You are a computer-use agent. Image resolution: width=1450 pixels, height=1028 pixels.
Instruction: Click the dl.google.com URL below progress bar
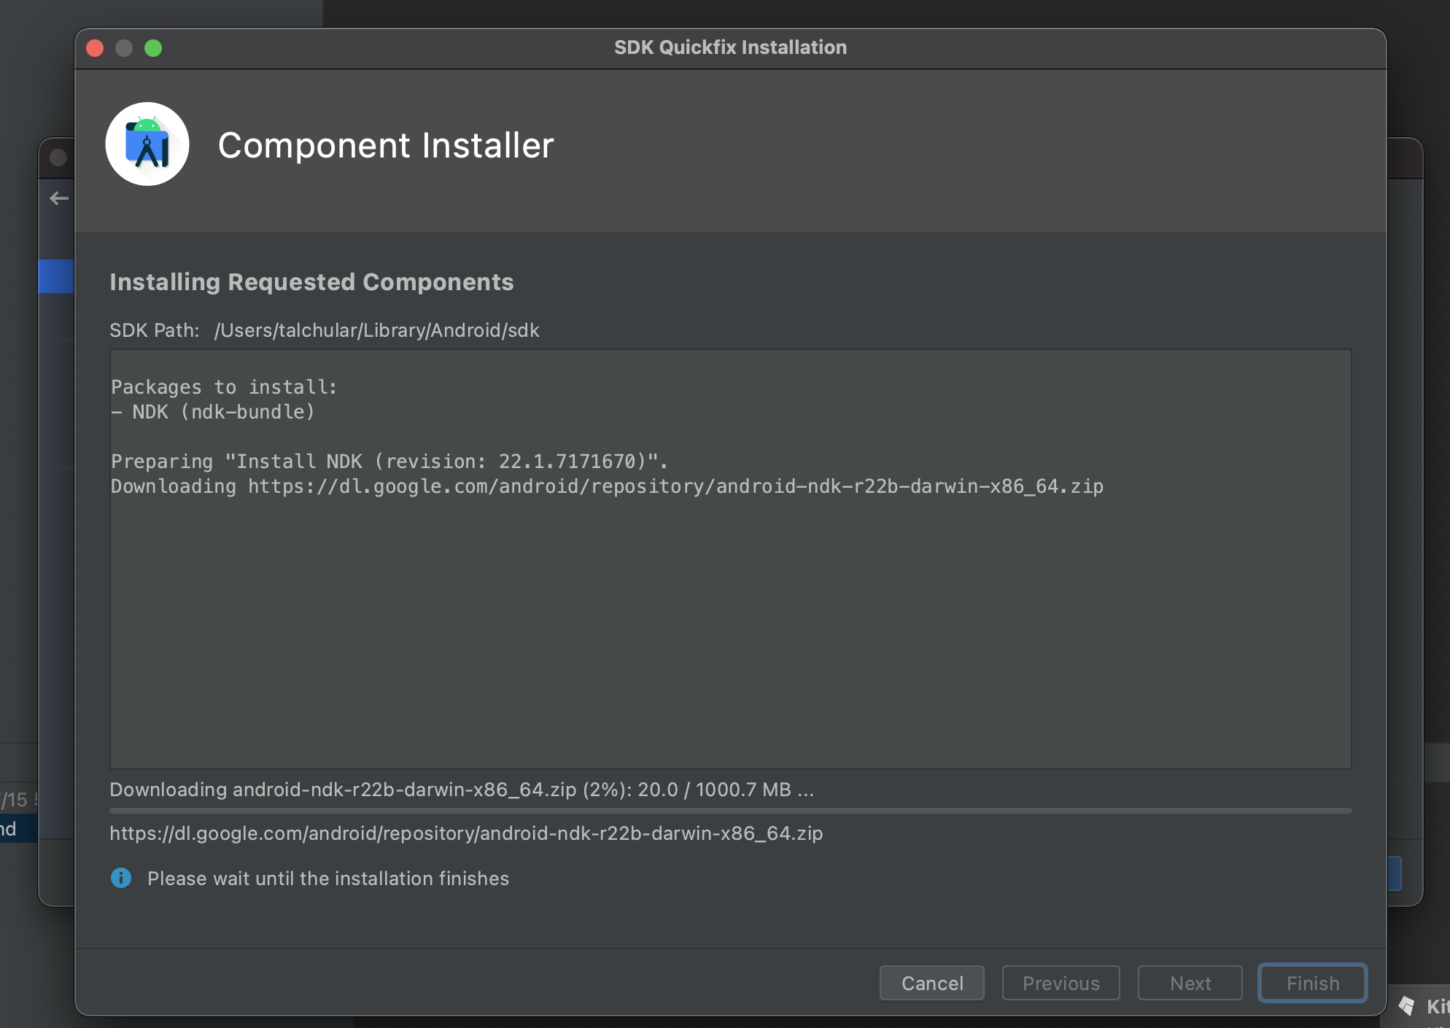coord(466,833)
